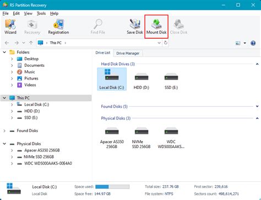
Task: Click the view mode icon
Action: 238,43
